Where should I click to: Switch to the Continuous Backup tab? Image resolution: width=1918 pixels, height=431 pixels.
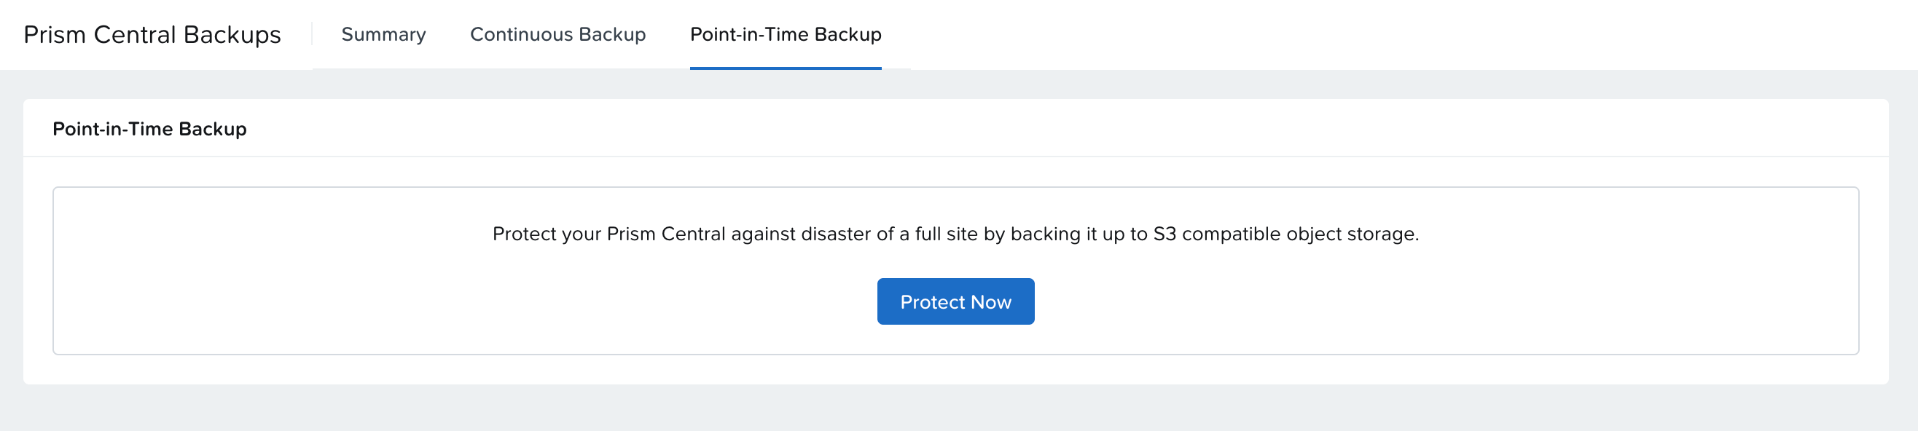557,34
